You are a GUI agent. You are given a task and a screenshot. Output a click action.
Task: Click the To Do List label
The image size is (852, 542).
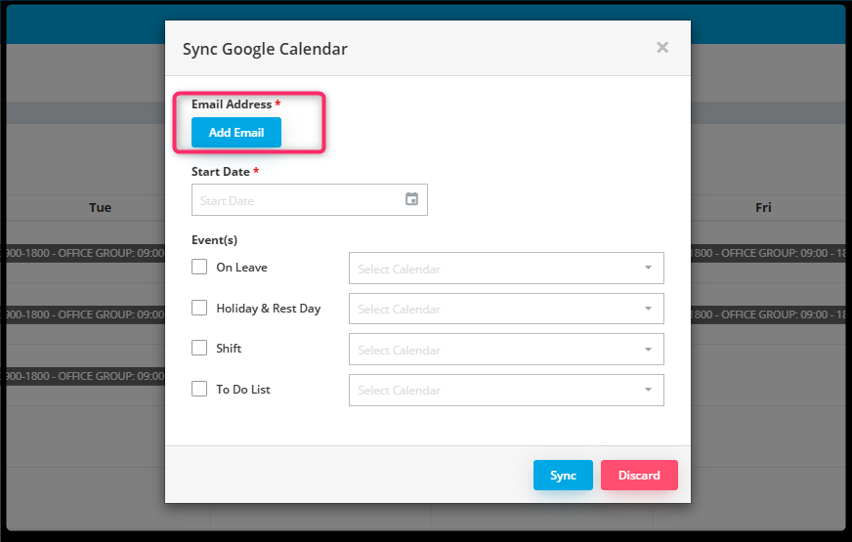click(243, 390)
